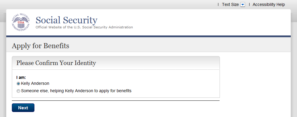This screenshot has width=297, height=117.
Task: Click the Next button
Action: 23,108
